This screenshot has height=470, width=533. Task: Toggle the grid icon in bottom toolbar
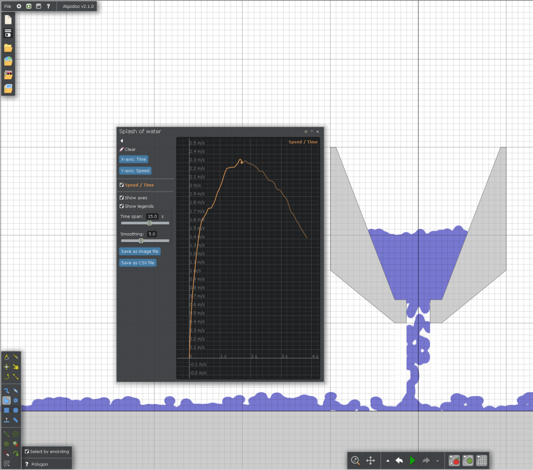click(481, 460)
